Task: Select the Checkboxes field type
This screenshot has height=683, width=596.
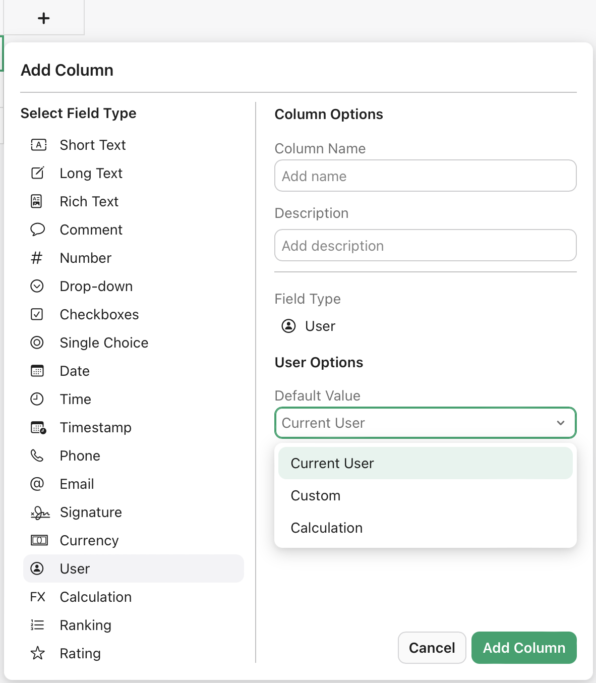Action: click(37, 314)
